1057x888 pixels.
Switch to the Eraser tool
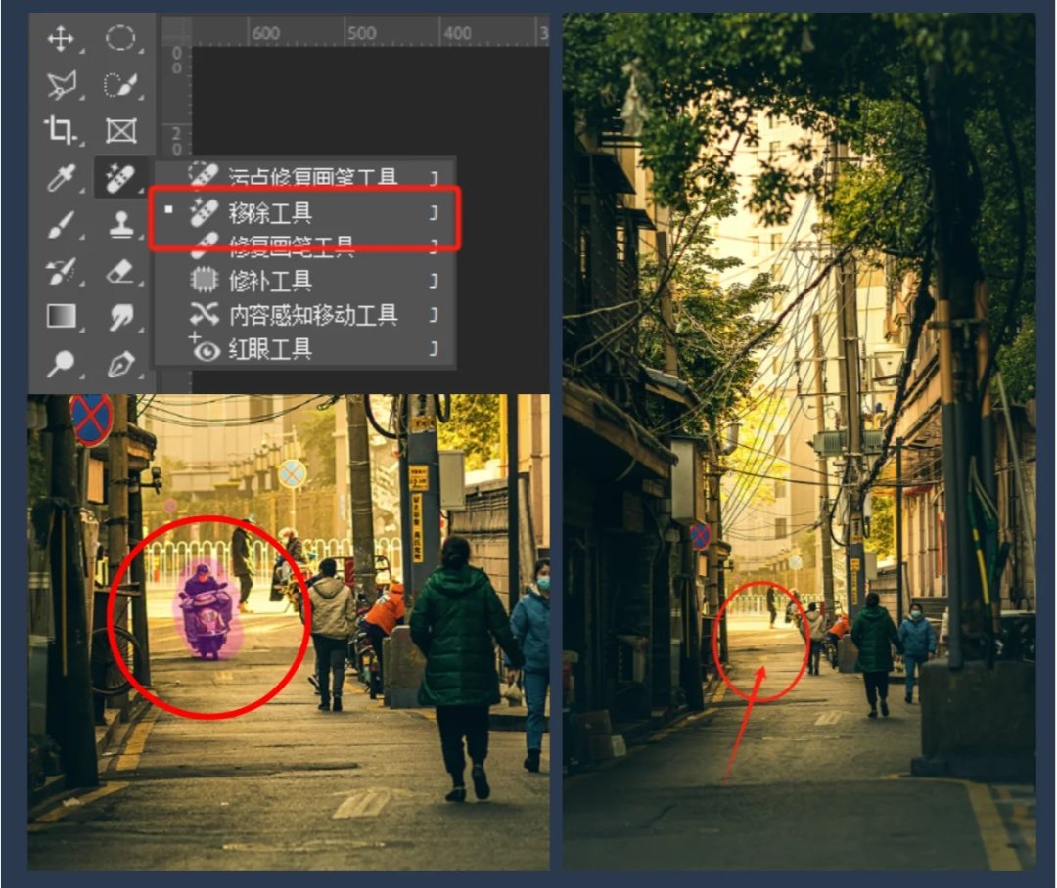(119, 271)
